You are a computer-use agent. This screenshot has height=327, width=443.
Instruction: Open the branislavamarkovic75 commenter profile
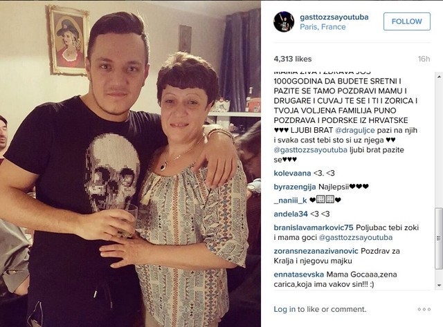click(314, 227)
